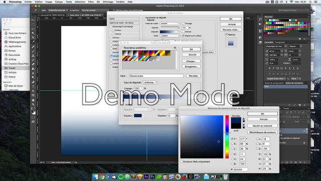Select the Eraser tool
Screen dimensions: 321x181
(33, 64)
